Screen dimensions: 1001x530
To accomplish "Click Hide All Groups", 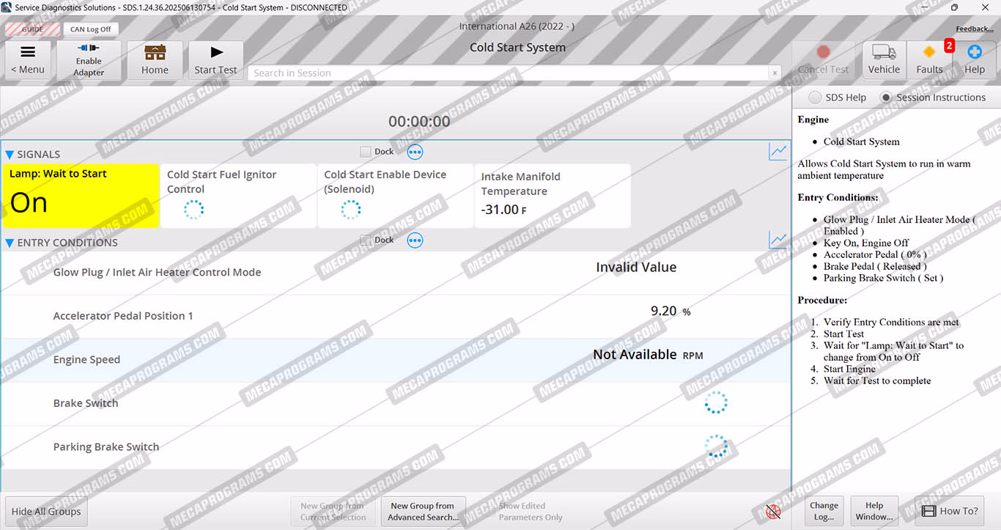I will pyautogui.click(x=46, y=512).
